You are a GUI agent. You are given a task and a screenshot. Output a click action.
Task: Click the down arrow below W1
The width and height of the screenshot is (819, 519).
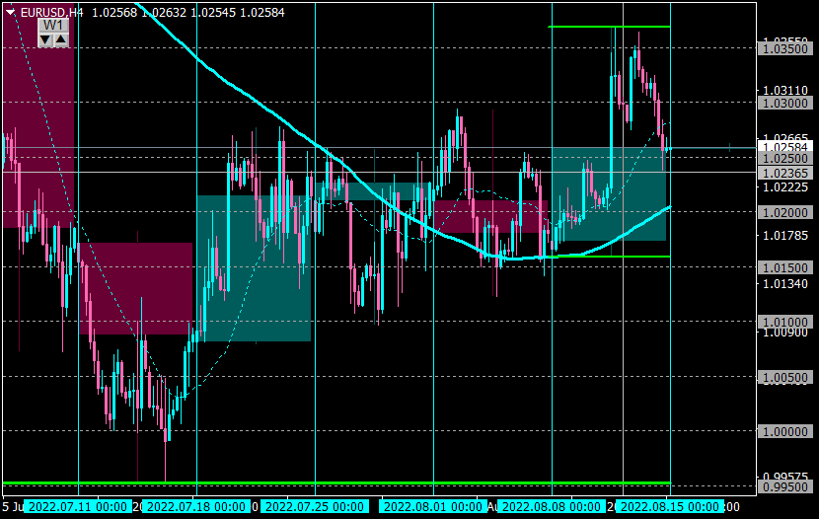(45, 39)
